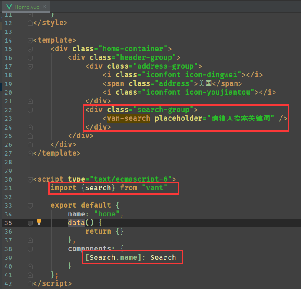Click the [Search.name] computed key

point(113,257)
